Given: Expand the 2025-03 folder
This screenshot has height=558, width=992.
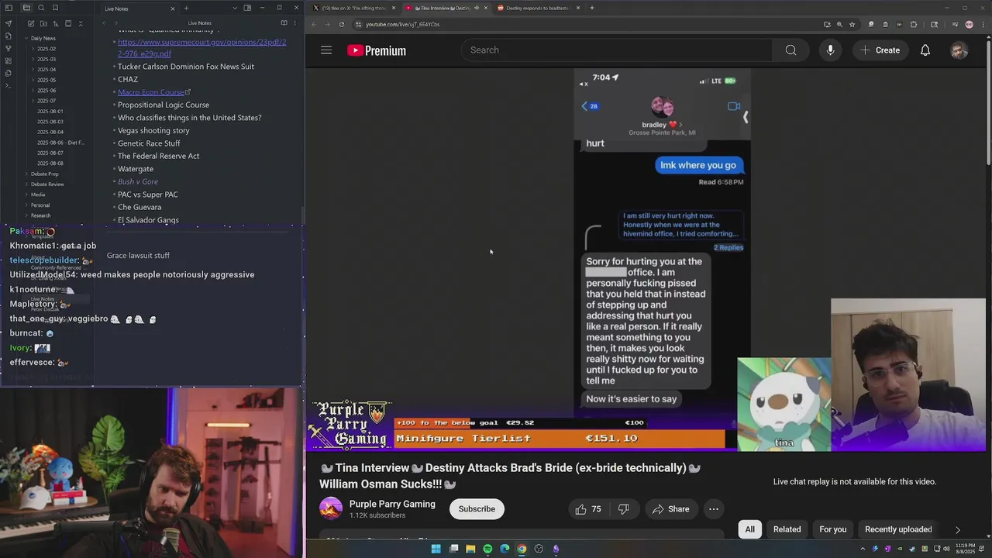Looking at the screenshot, I should click(45, 59).
